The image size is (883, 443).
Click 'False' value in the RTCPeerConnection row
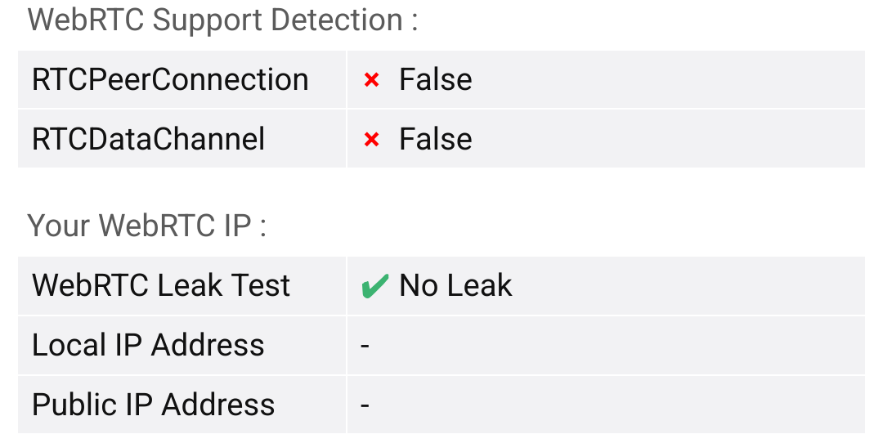coord(435,80)
